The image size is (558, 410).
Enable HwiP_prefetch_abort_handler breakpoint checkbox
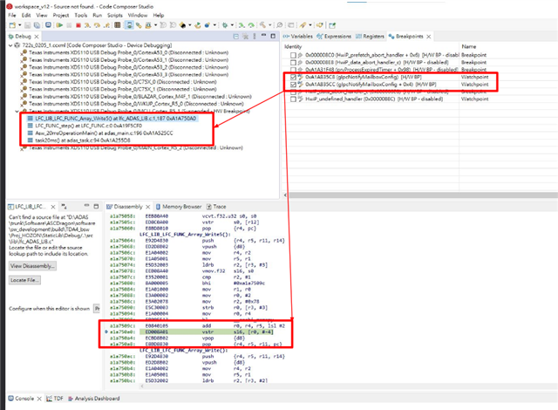(x=293, y=55)
